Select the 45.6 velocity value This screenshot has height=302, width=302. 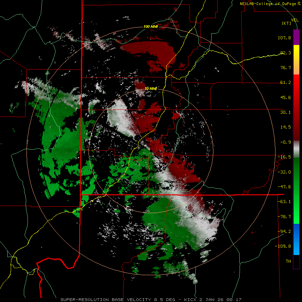tap(286, 97)
